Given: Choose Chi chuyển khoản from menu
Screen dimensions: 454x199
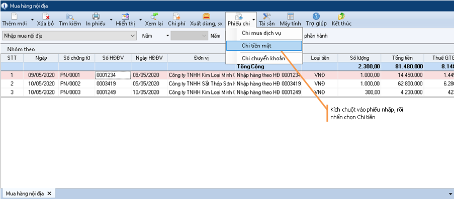Looking at the screenshot, I should [264, 58].
